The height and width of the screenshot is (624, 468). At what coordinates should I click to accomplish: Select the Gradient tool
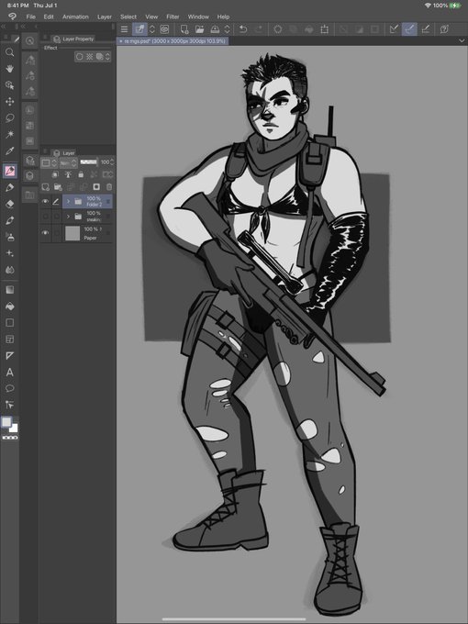(x=9, y=290)
